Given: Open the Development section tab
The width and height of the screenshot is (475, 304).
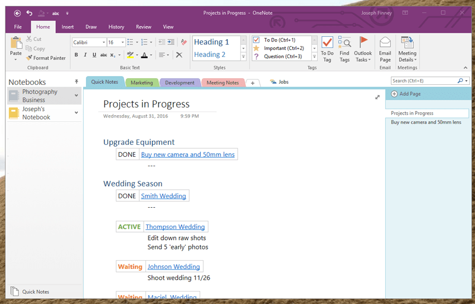Looking at the screenshot, I should tap(180, 83).
